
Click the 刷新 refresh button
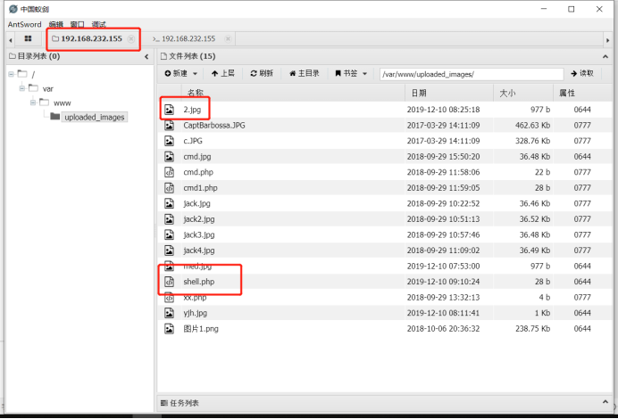[x=262, y=73]
